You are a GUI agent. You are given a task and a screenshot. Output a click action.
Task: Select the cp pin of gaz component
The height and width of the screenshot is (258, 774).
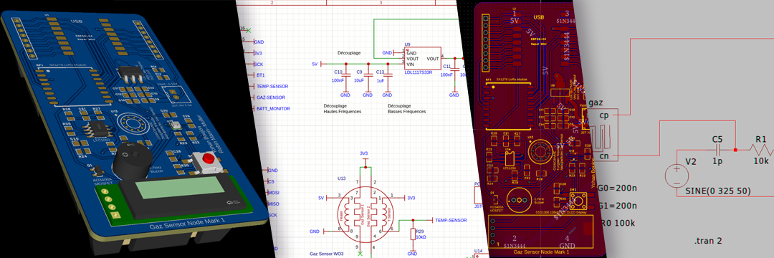[x=603, y=115]
